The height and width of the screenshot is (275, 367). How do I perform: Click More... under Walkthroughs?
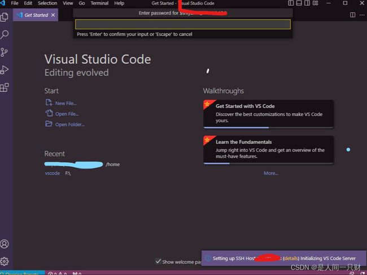point(271,173)
